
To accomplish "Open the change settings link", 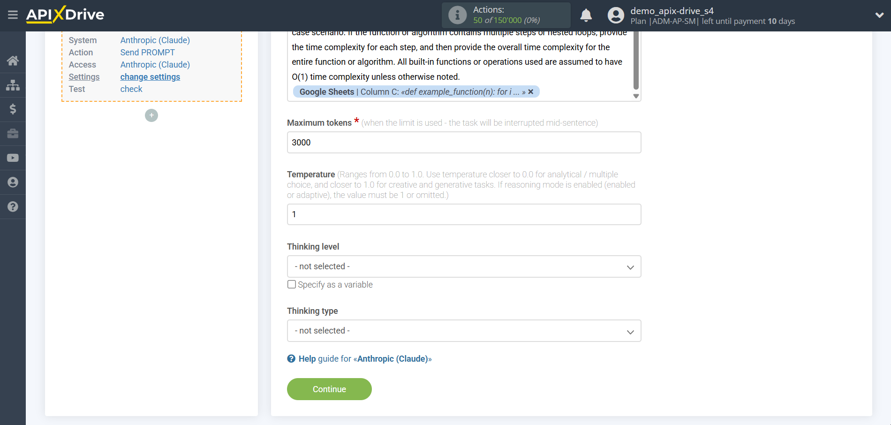I will pos(150,77).
